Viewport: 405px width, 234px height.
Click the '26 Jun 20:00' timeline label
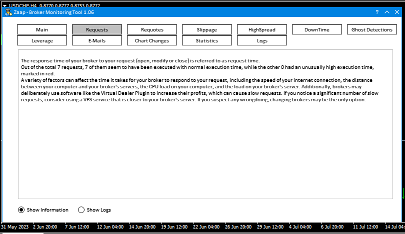(238, 227)
